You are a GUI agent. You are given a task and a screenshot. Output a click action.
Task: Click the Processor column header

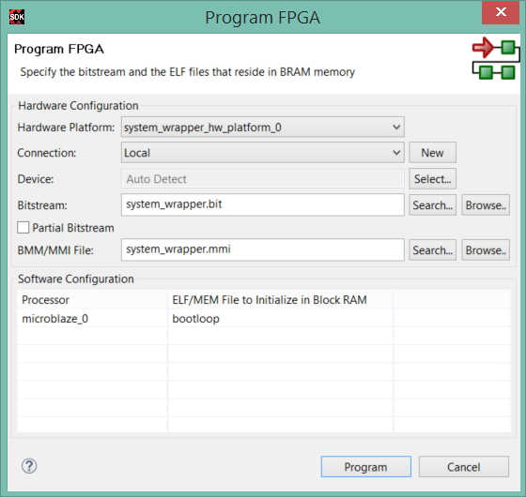click(92, 299)
